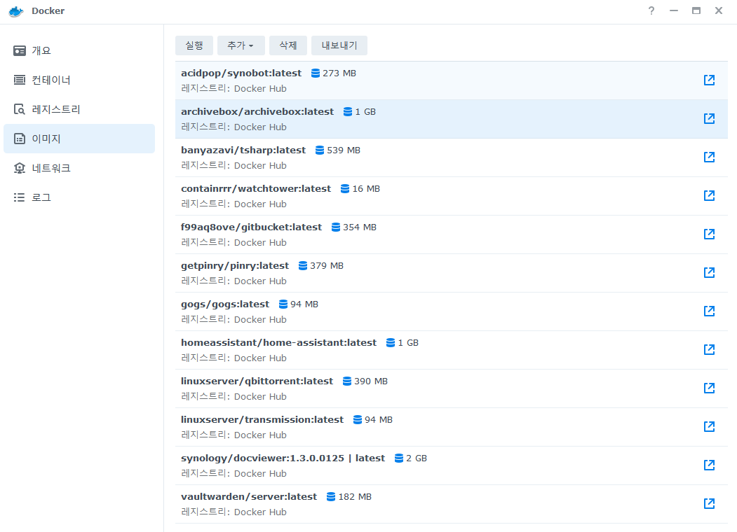This screenshot has height=532, width=737.
Task: Open the 로그 log section
Action: pos(79,197)
